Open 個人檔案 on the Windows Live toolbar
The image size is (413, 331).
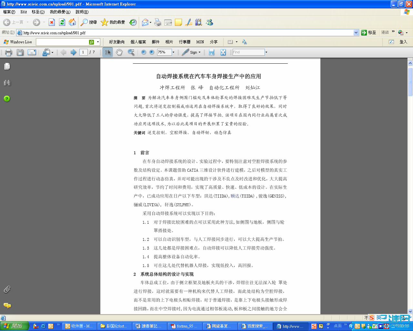tap(138, 42)
